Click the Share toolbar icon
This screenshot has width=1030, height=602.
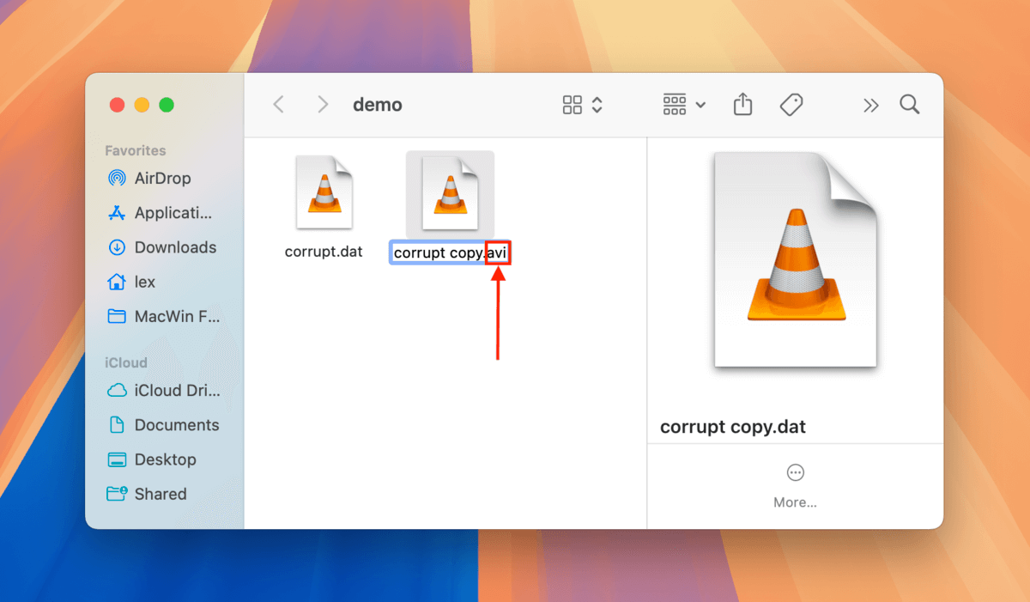coord(743,105)
